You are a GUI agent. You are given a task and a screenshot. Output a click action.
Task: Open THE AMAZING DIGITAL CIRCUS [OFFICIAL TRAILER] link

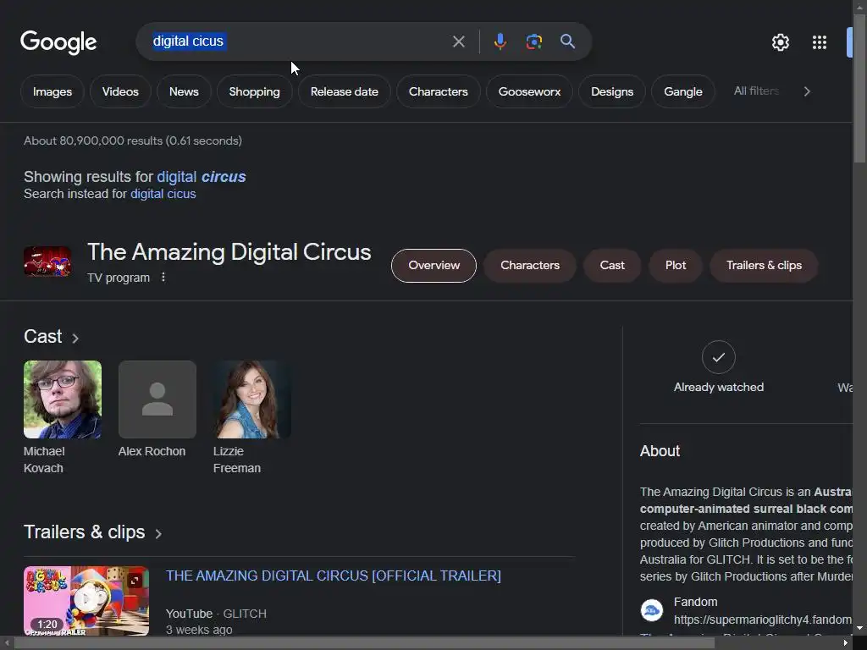pos(334,576)
